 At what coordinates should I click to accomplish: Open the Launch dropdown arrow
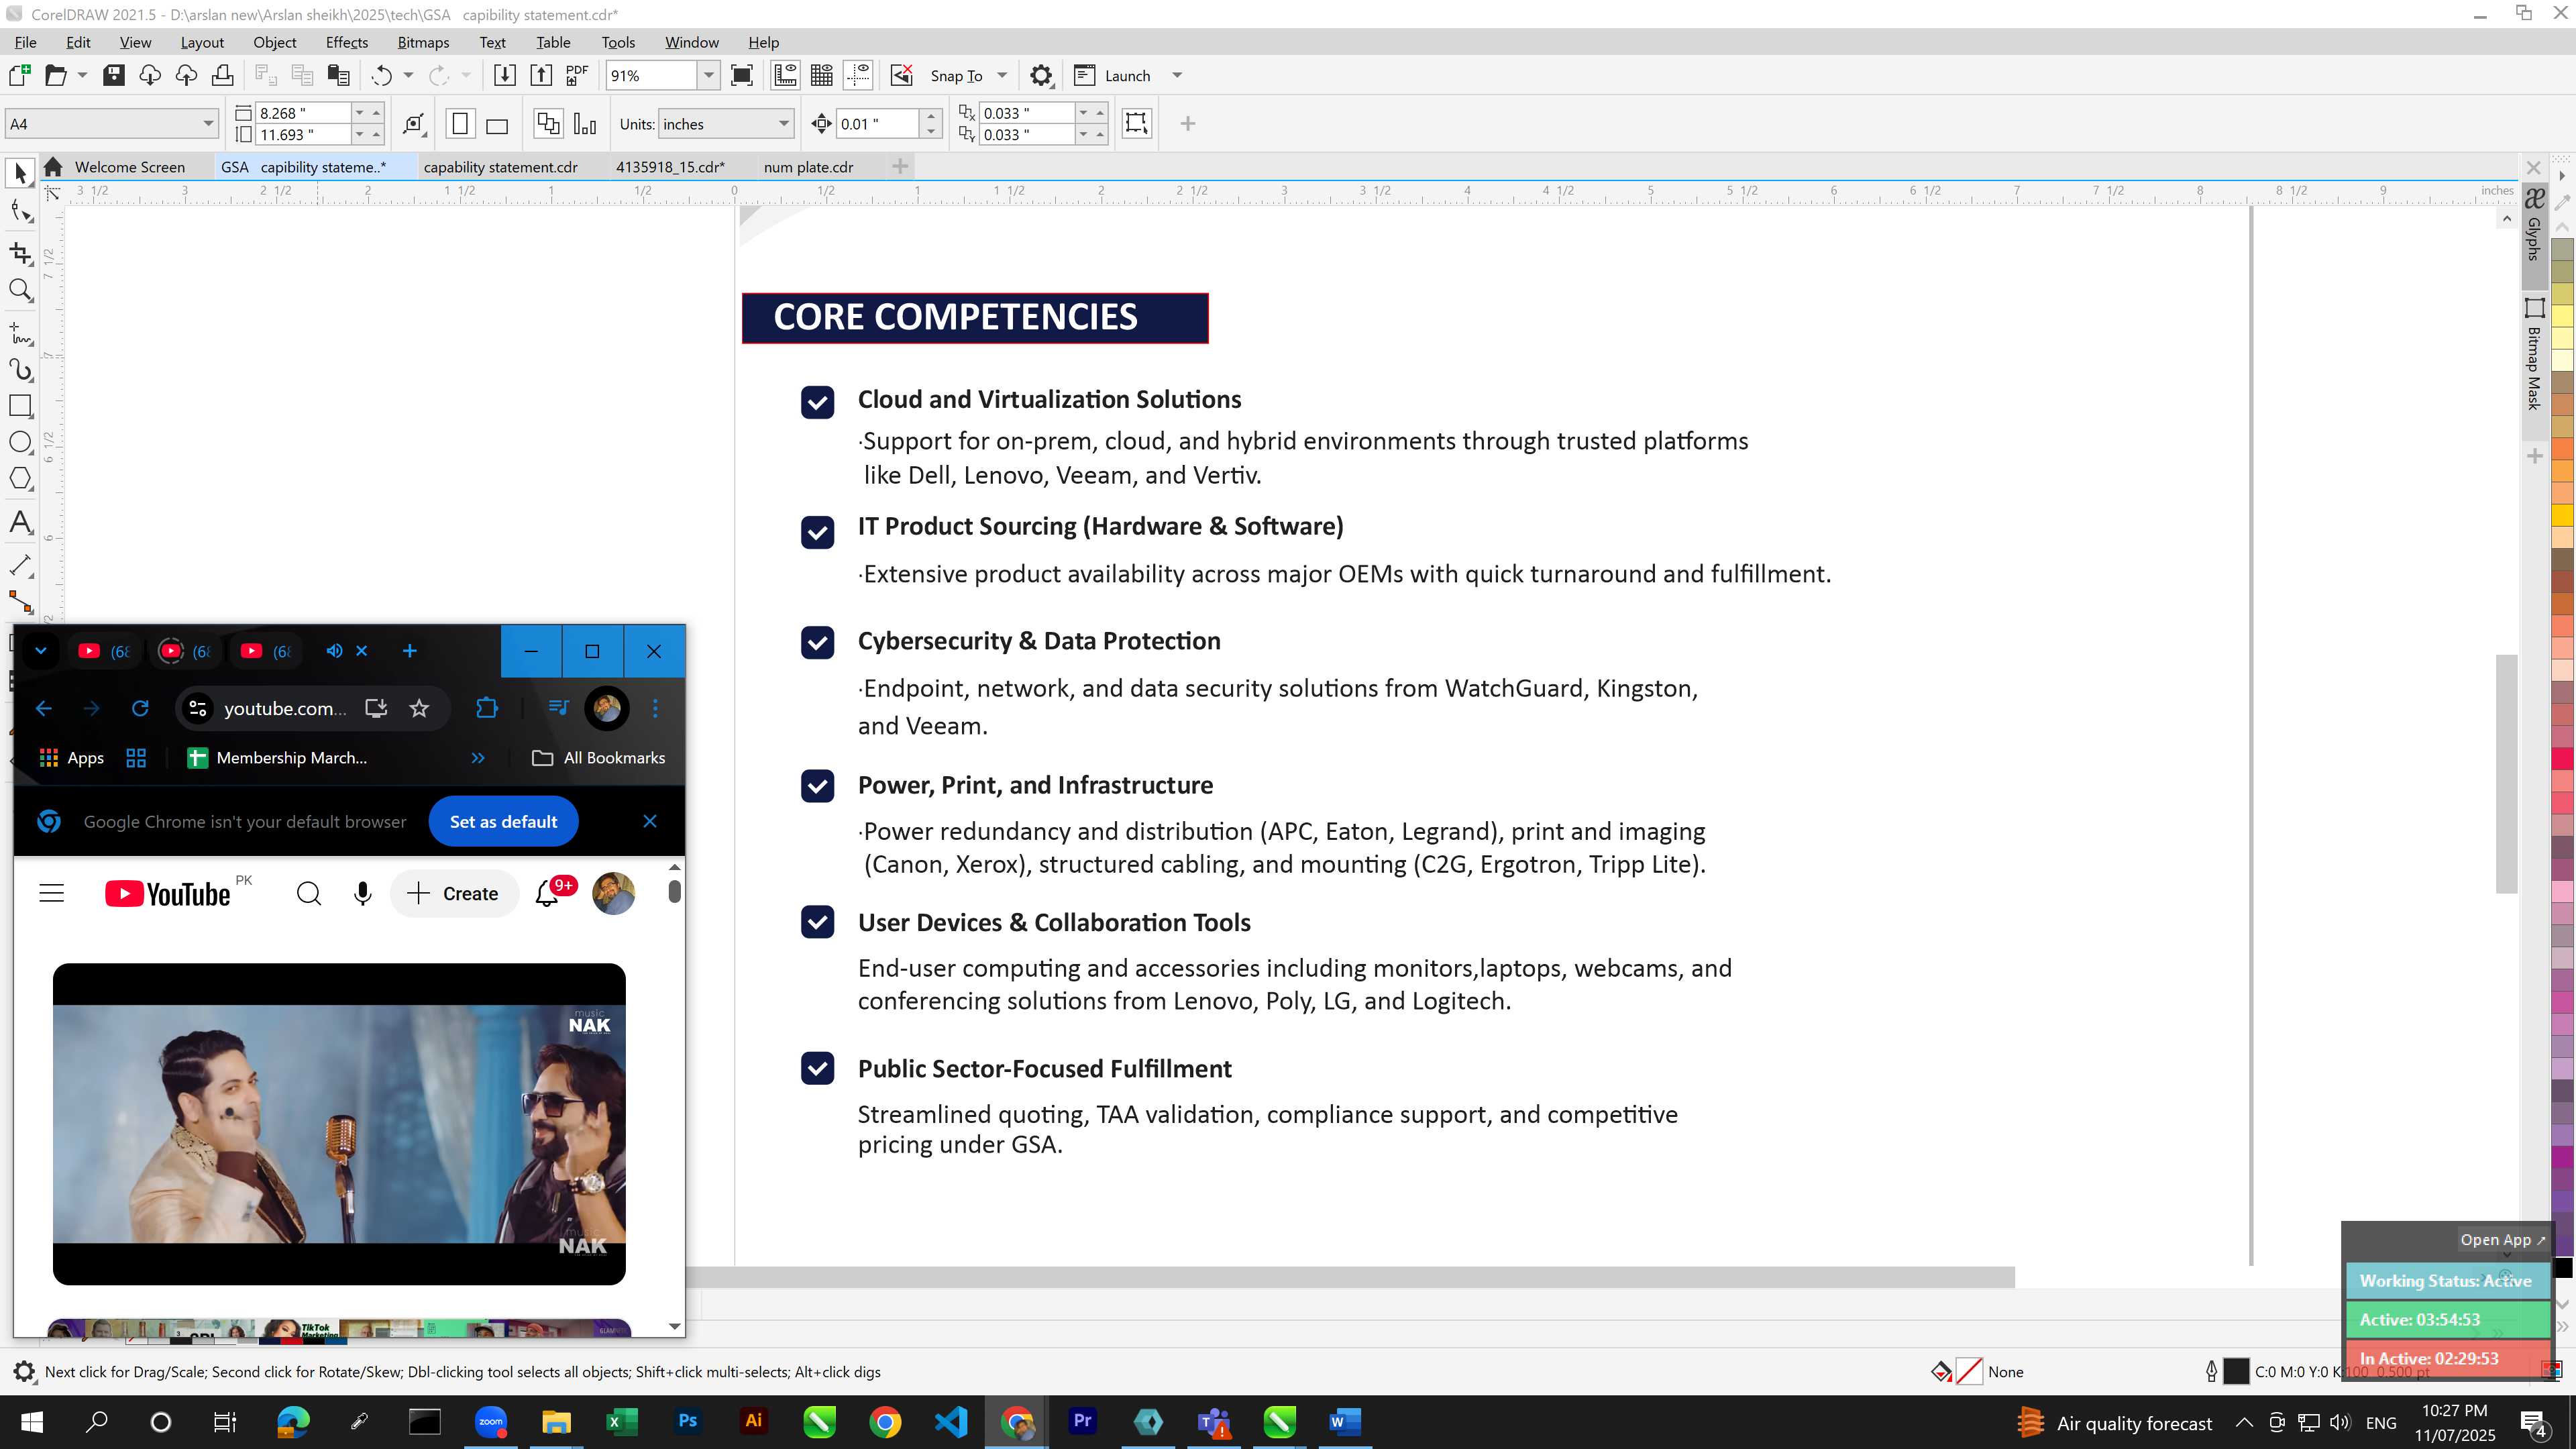1177,75
